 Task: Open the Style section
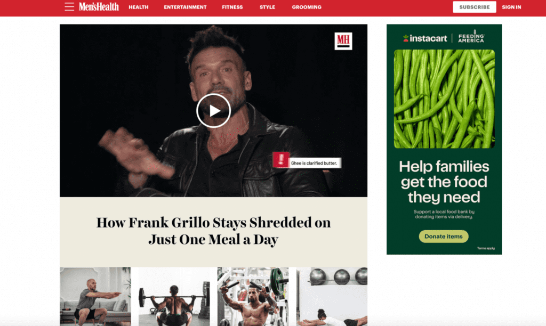268,7
